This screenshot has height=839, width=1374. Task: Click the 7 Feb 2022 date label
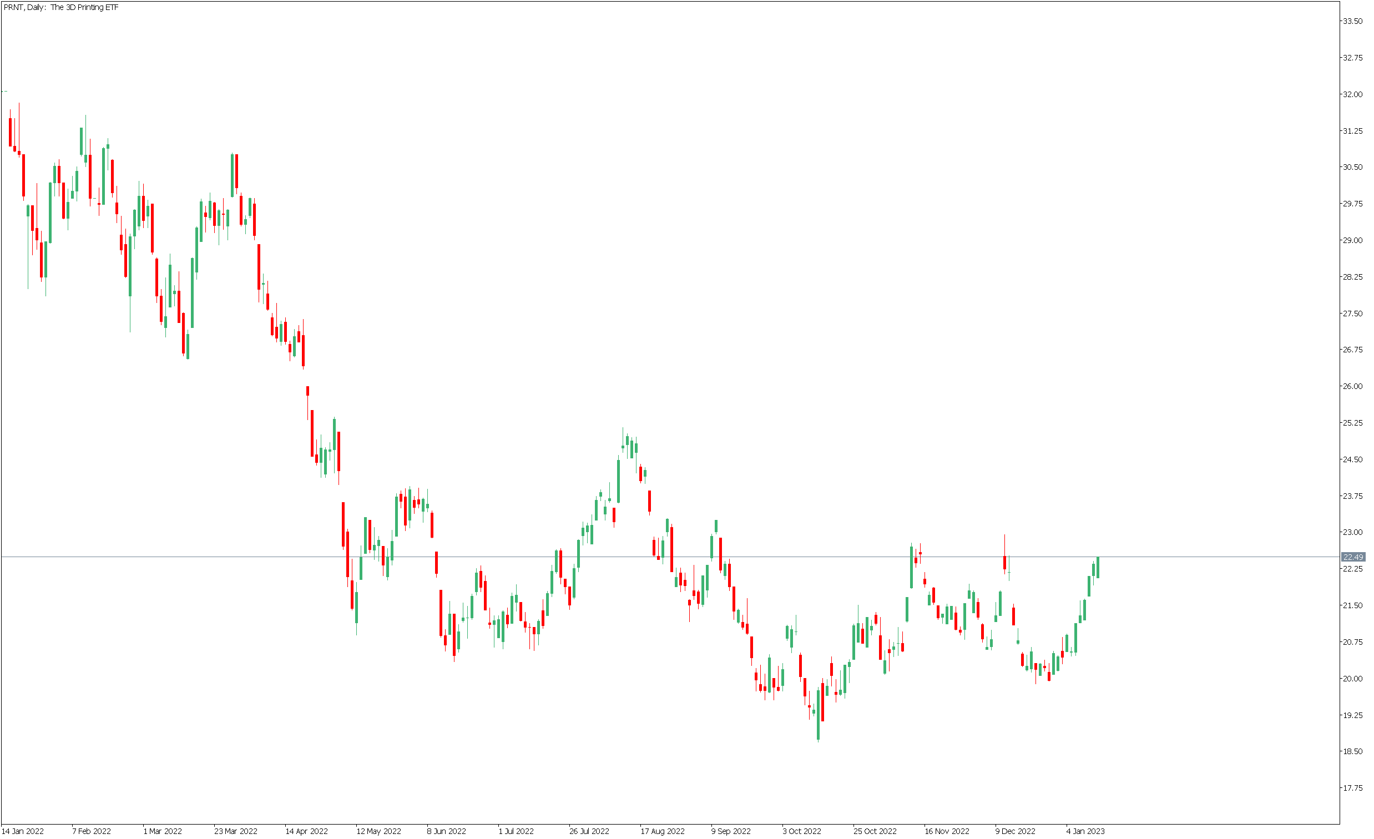pyautogui.click(x=92, y=831)
